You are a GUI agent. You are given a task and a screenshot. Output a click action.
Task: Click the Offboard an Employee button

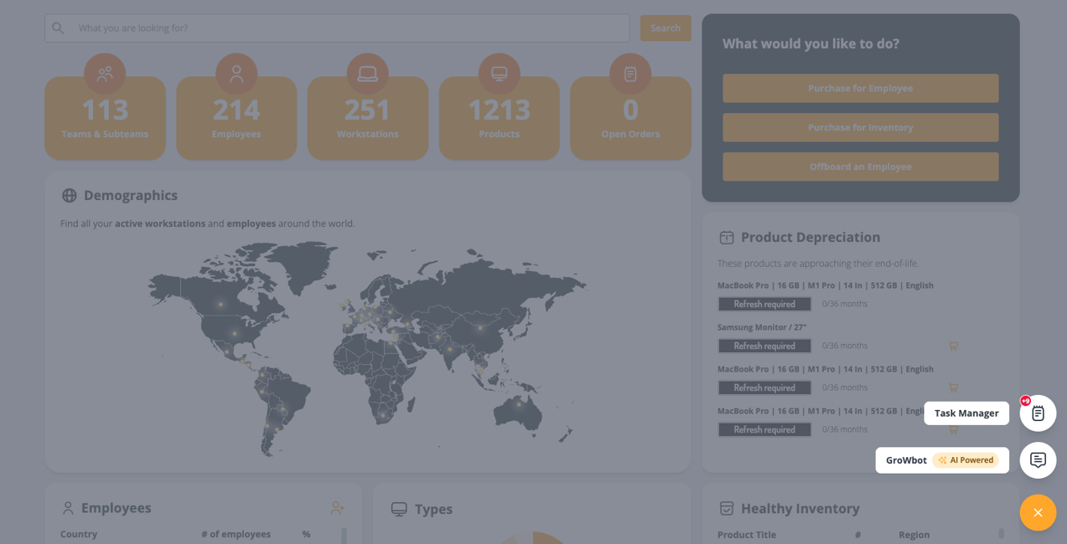pyautogui.click(x=860, y=166)
